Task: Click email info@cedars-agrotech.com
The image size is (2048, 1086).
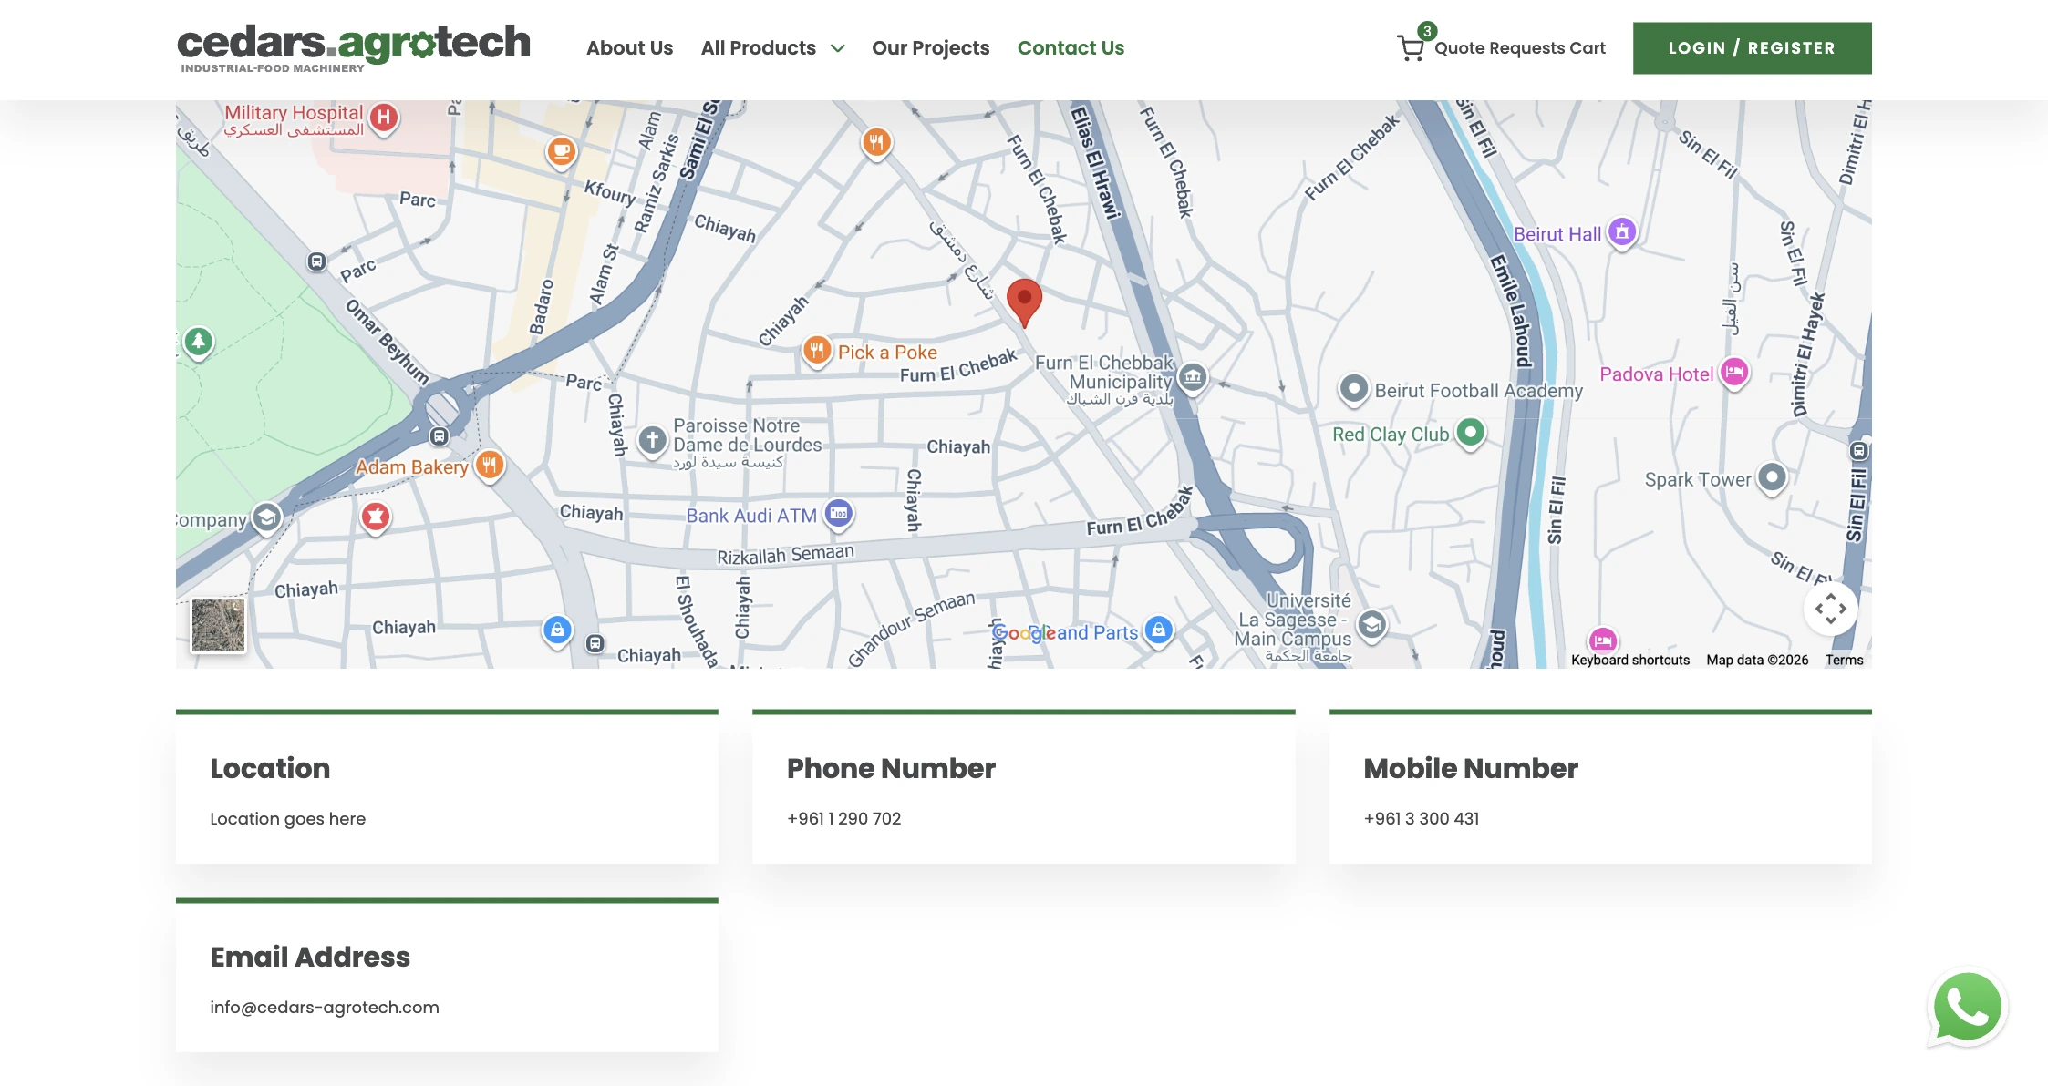Action: click(x=325, y=1007)
